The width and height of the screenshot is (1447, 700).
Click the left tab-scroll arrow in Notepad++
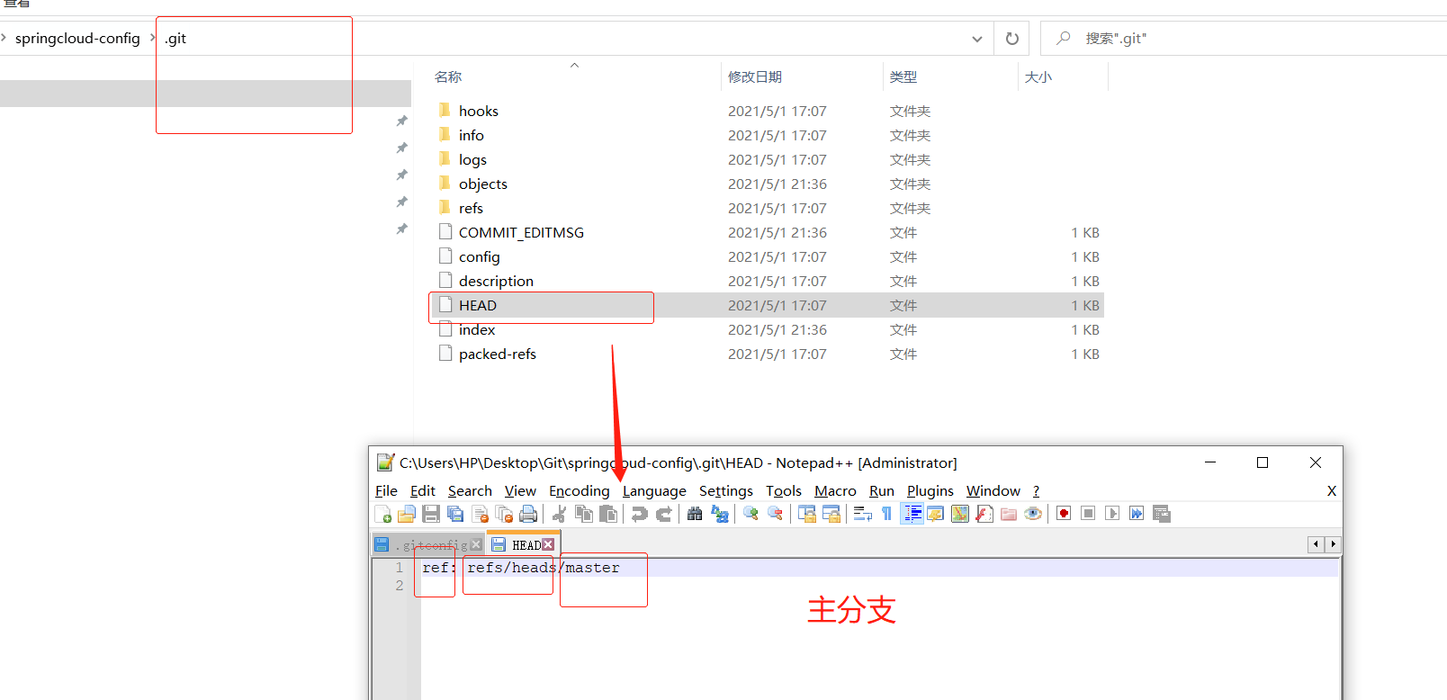1316,544
